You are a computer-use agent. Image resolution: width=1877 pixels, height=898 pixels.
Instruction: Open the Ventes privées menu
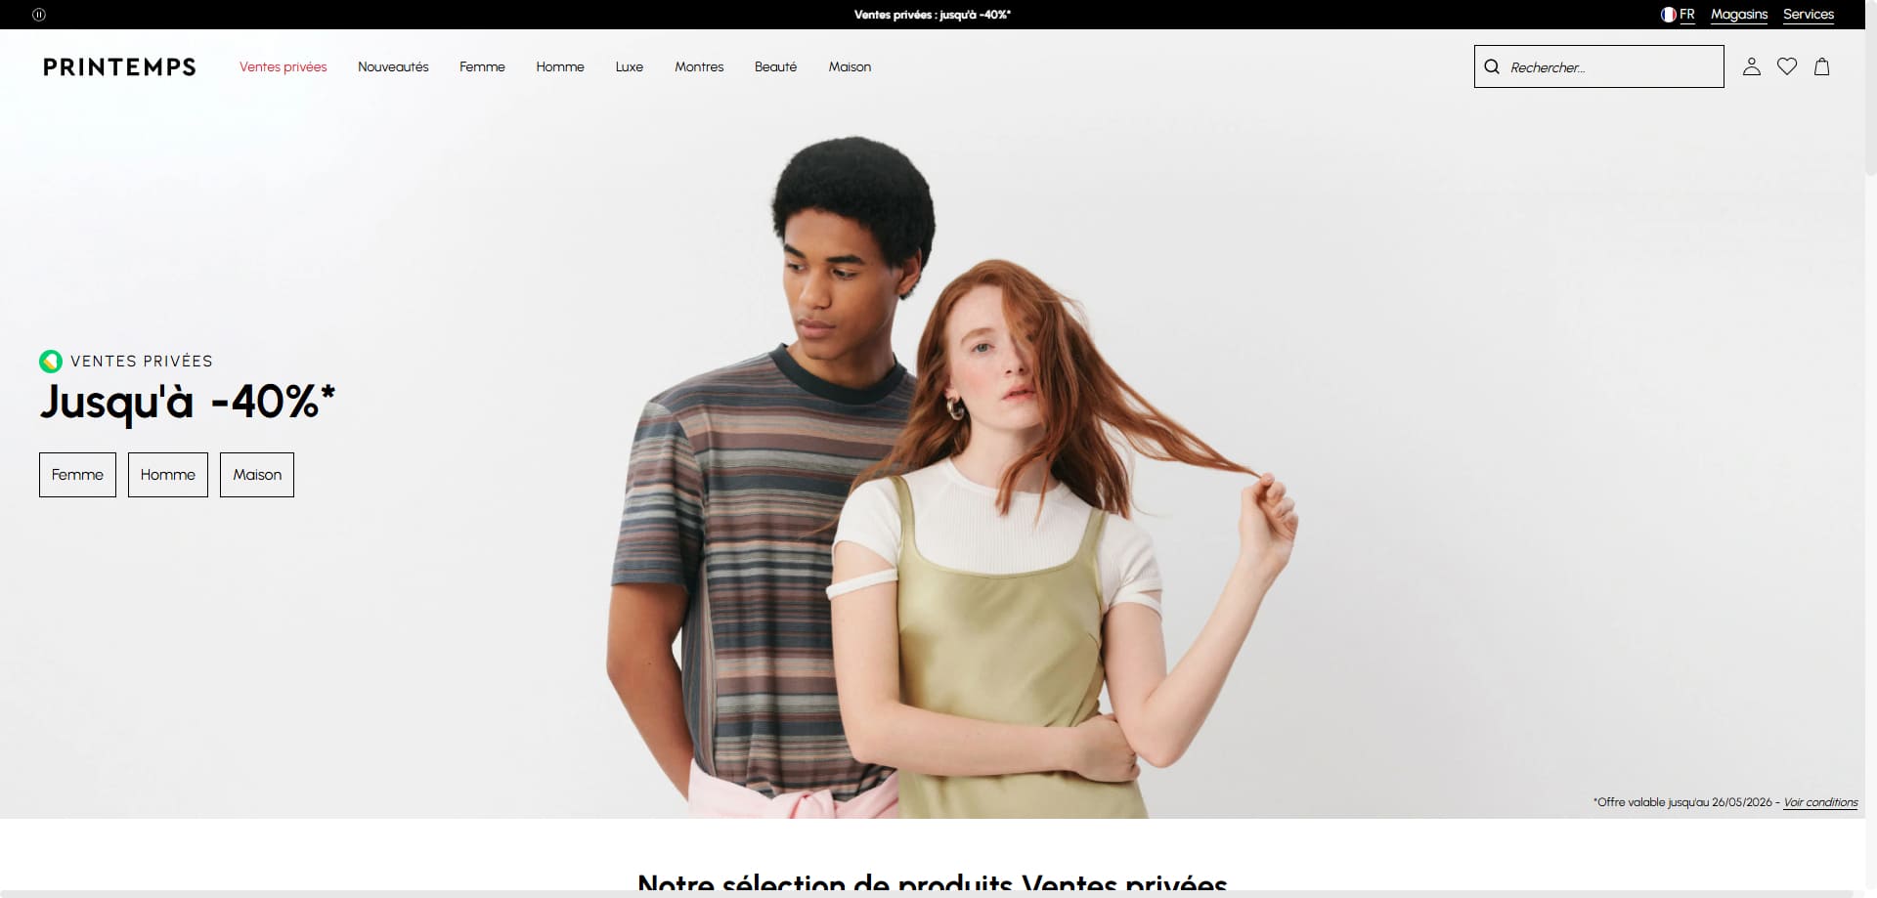284,66
